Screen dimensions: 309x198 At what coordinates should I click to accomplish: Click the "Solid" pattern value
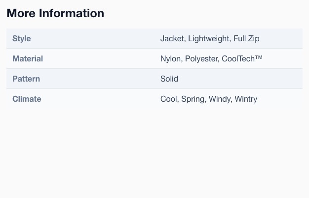[x=169, y=79]
